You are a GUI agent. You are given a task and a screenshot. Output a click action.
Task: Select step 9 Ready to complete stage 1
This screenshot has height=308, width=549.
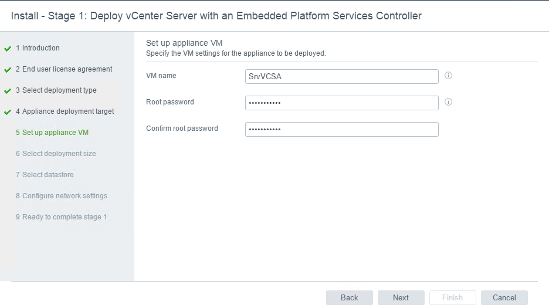[x=61, y=217]
